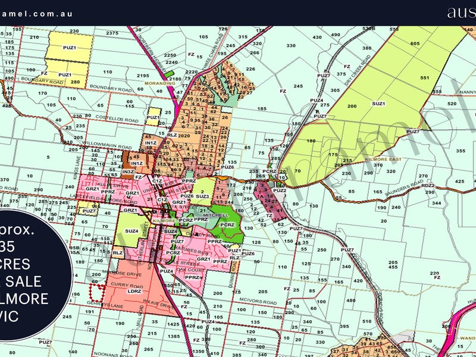Viewport: 476px width, 357px height.
Task: Click the lot numbered 551 in the SUZ1 zone
Action: pos(425,78)
